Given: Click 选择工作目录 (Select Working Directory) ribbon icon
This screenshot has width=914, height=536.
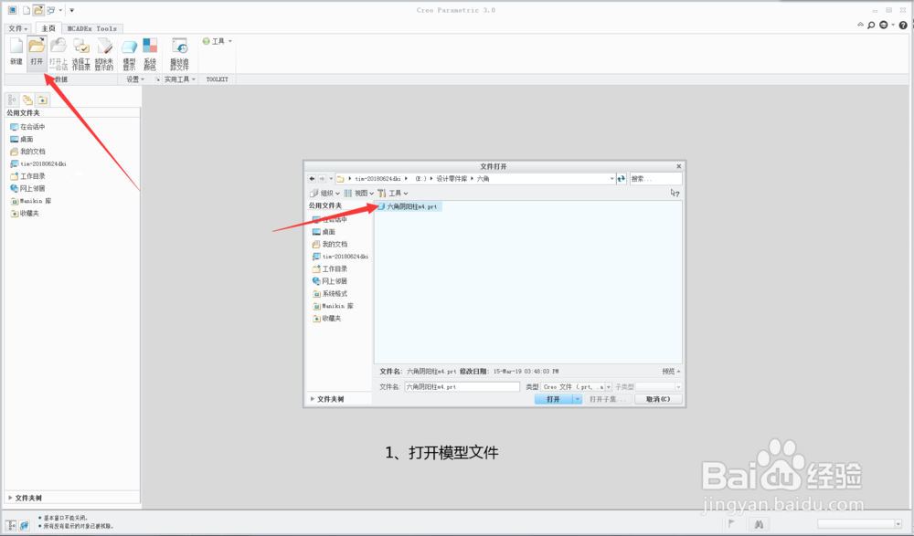Looking at the screenshot, I should coord(81,54).
